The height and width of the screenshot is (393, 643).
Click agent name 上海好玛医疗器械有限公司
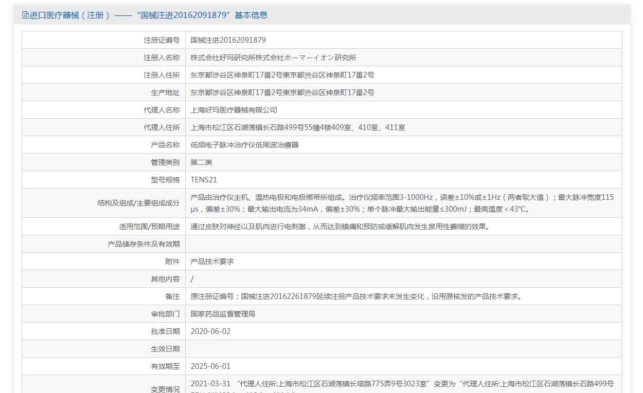pyautogui.click(x=234, y=110)
